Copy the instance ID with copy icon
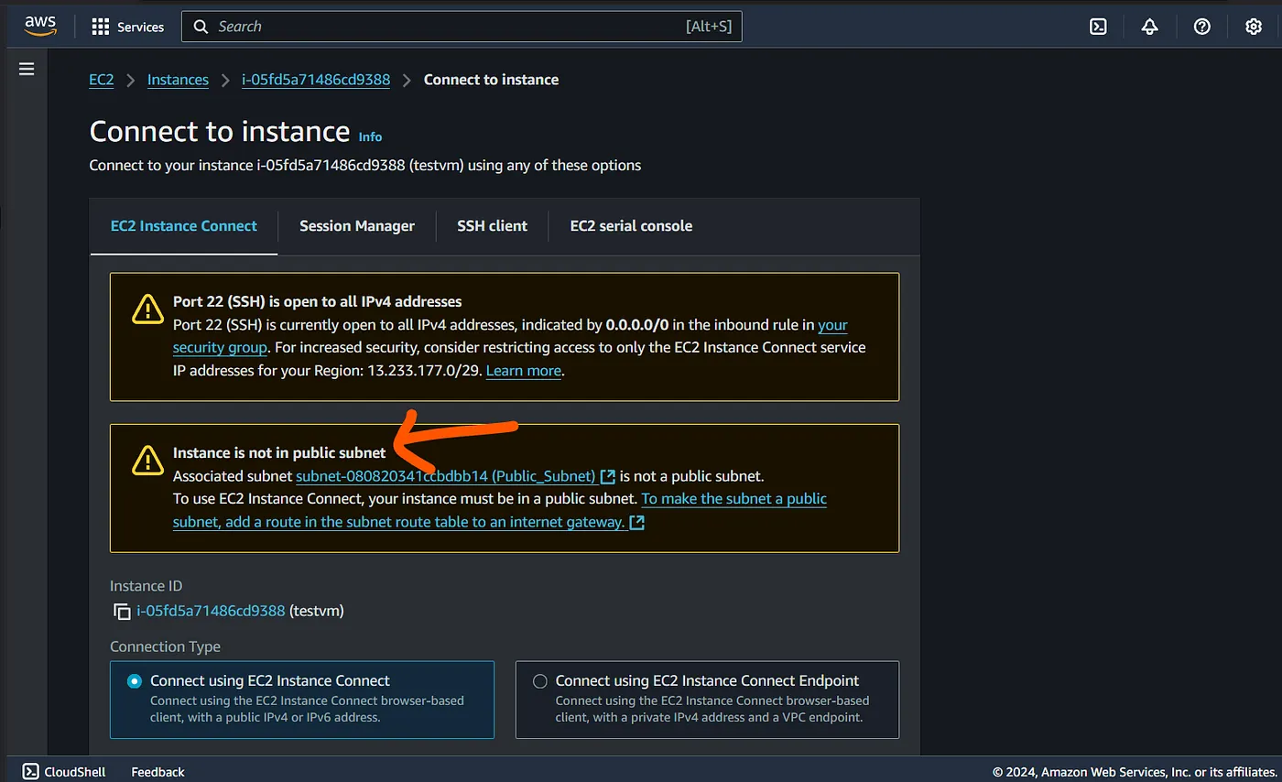Screen dimensions: 1282x782 tap(122, 612)
